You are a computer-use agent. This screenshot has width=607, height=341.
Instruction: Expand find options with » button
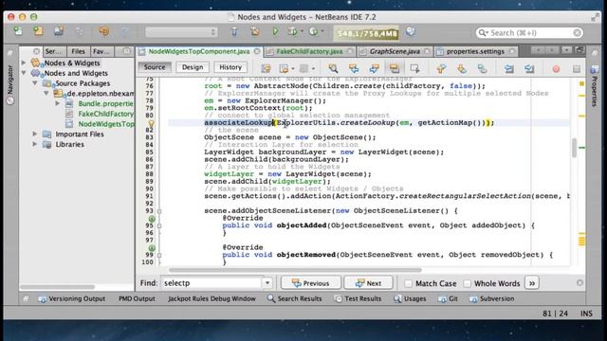click(532, 283)
